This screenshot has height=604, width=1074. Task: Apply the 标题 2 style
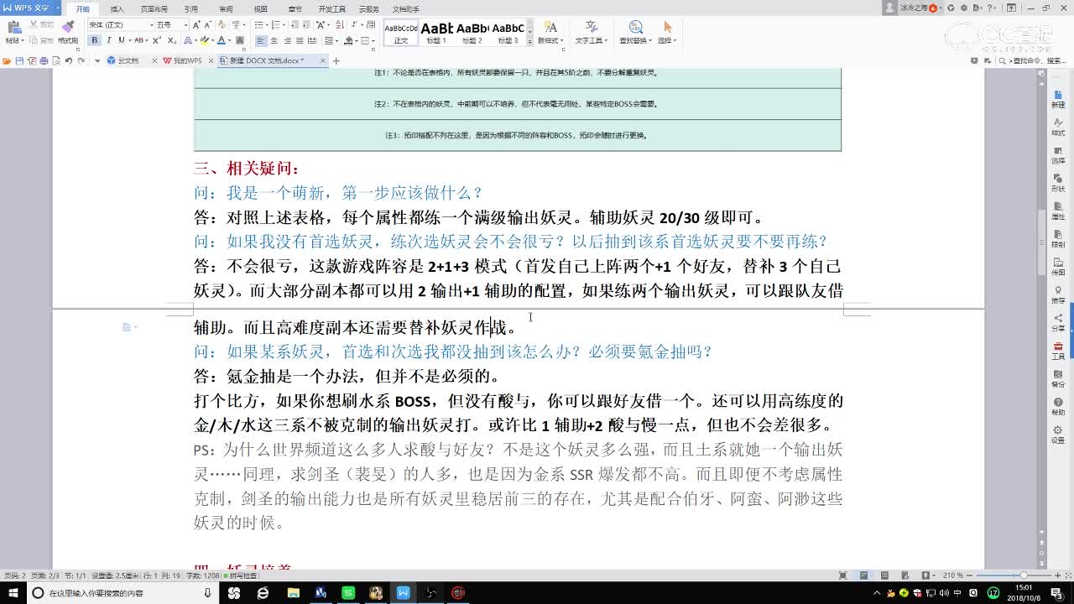[x=472, y=34]
